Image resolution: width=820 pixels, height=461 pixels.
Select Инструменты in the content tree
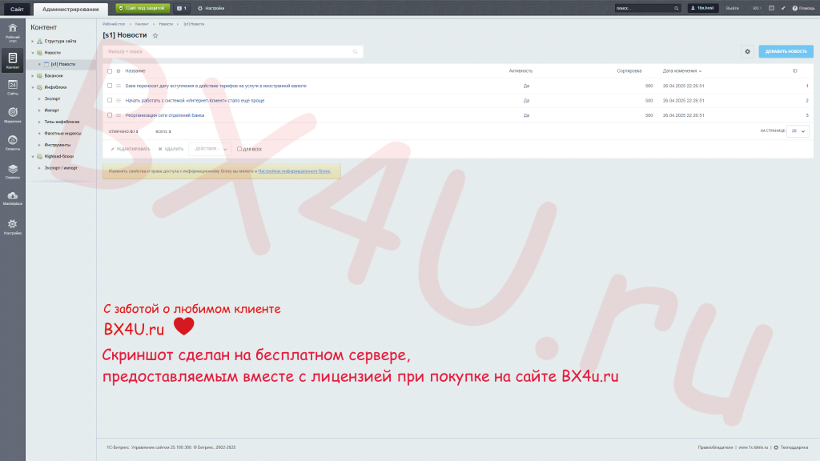58,145
